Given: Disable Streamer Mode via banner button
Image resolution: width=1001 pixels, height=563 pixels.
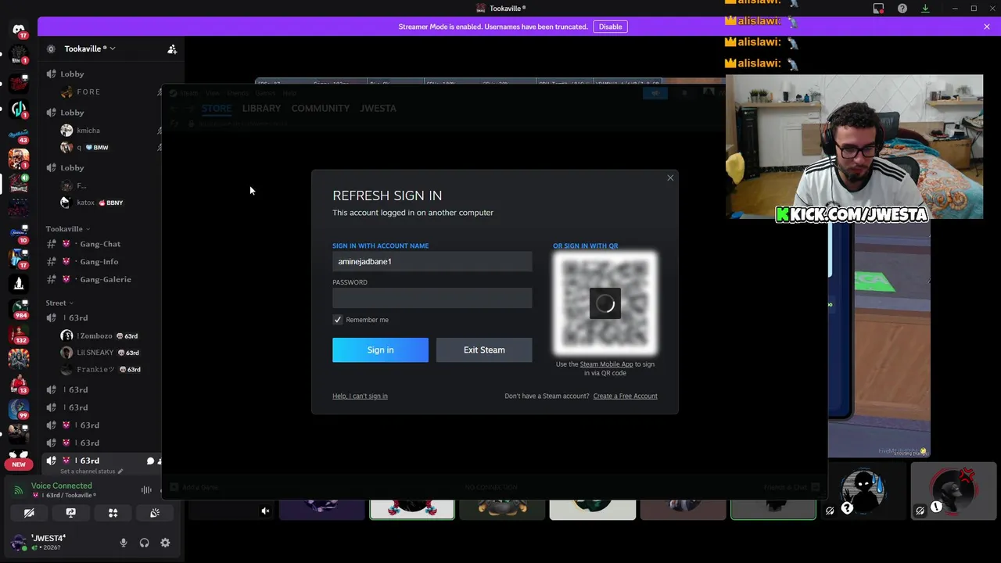Looking at the screenshot, I should coord(610,27).
